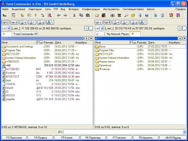Image resolution: width=188 pixels, height=141 pixels.
Task: Select Documents and Settings folder
Action: [x=19, y=46]
